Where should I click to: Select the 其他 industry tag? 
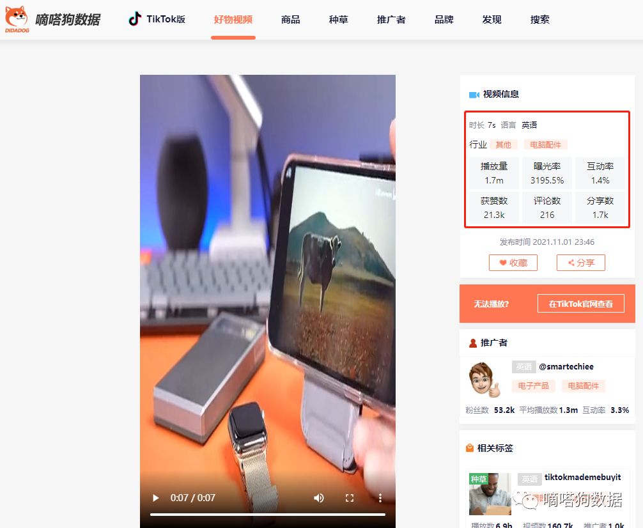(x=503, y=145)
